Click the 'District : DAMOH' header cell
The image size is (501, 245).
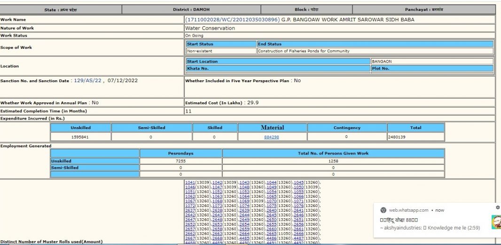coord(191,9)
